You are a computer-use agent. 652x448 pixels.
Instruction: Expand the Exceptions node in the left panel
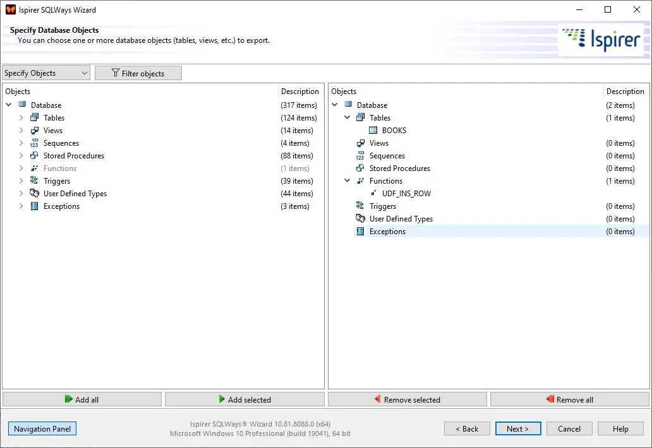[x=21, y=206]
